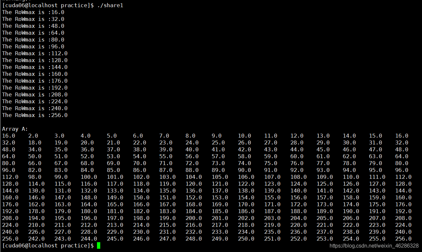Click the line 'The RoWmax is :144.0'
Image resolution: width=422 pixels, height=252 pixels.
[35, 67]
